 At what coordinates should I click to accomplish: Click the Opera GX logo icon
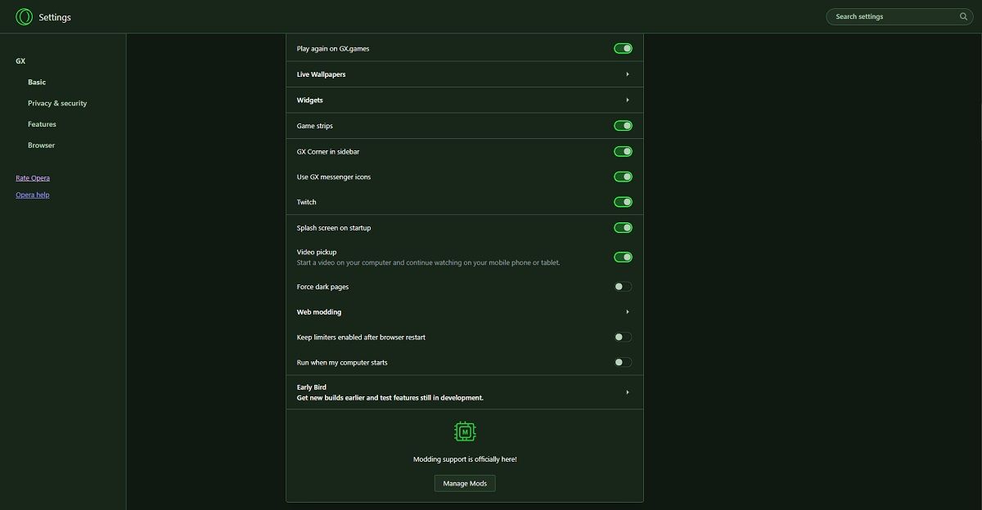25,16
